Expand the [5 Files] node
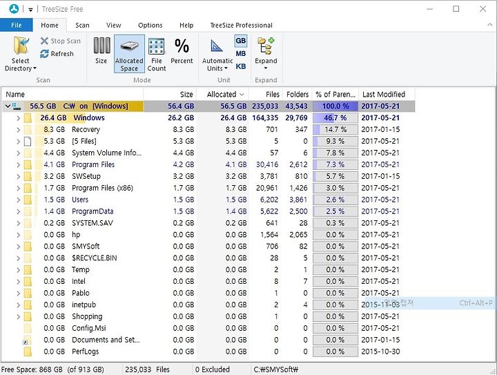This screenshot has height=375, width=497. (18, 142)
